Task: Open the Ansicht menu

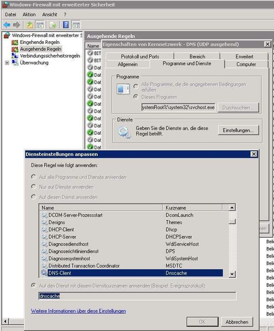Action: coord(50,14)
